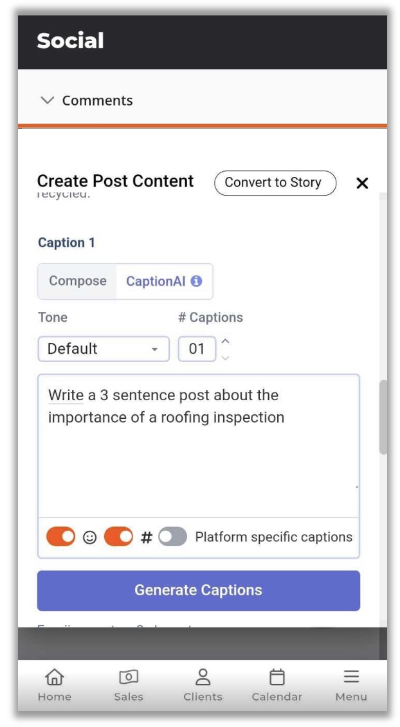Open the Tone Default dropdown

104,349
